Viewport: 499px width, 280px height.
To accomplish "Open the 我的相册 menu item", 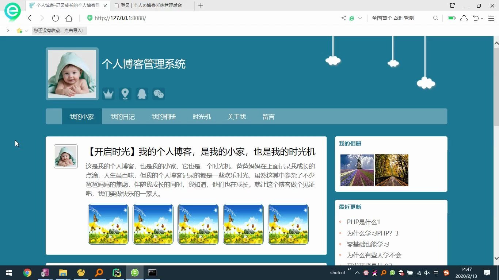I will coord(164,117).
